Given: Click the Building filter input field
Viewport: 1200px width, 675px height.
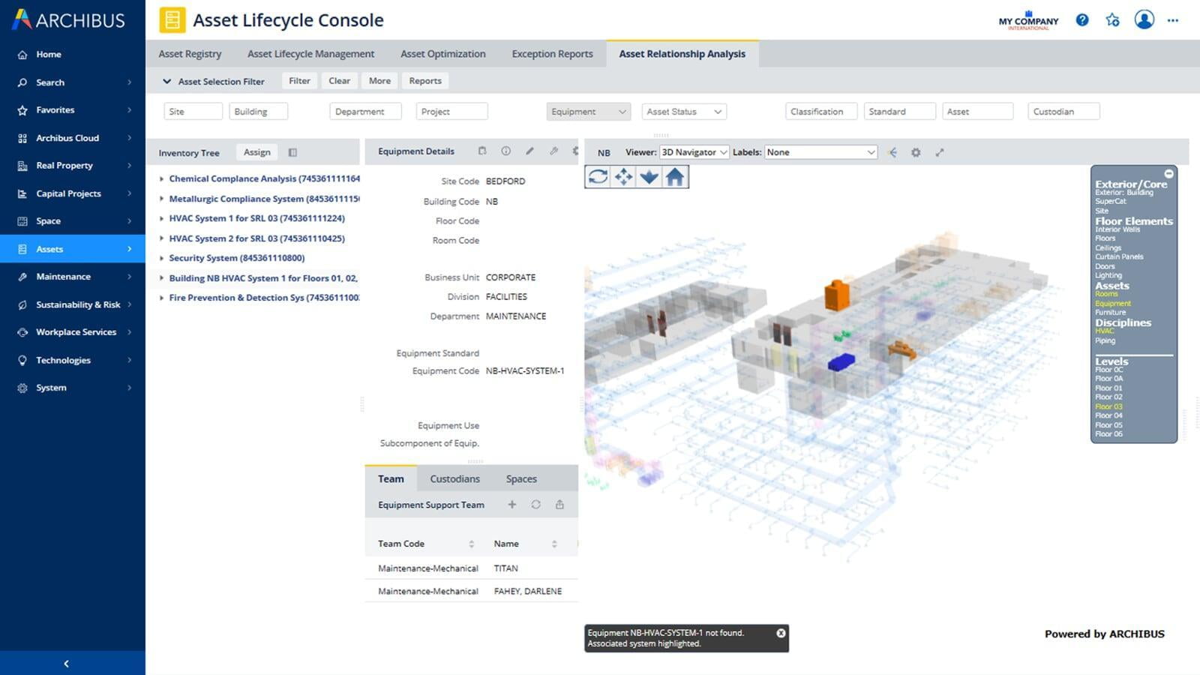Looking at the screenshot, I should point(258,112).
